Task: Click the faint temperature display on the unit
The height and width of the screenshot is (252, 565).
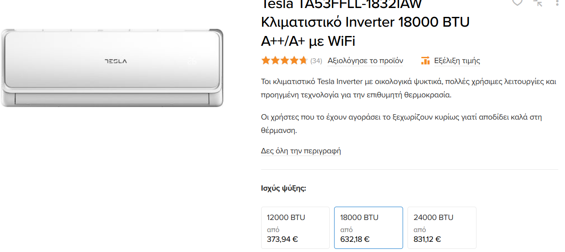Action: tap(192, 60)
